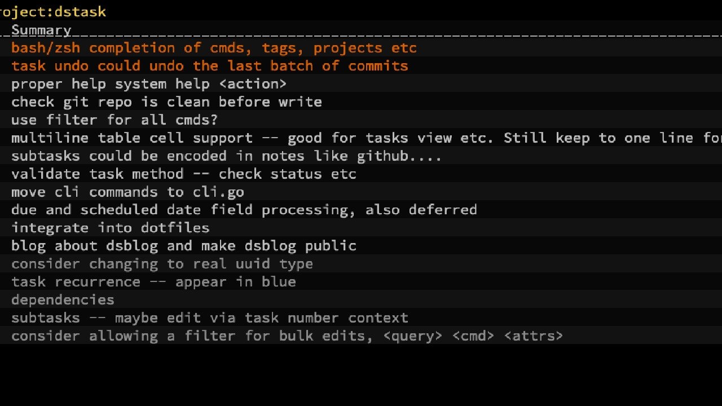
Task: Select due and scheduled date field task
Action: 244,210
